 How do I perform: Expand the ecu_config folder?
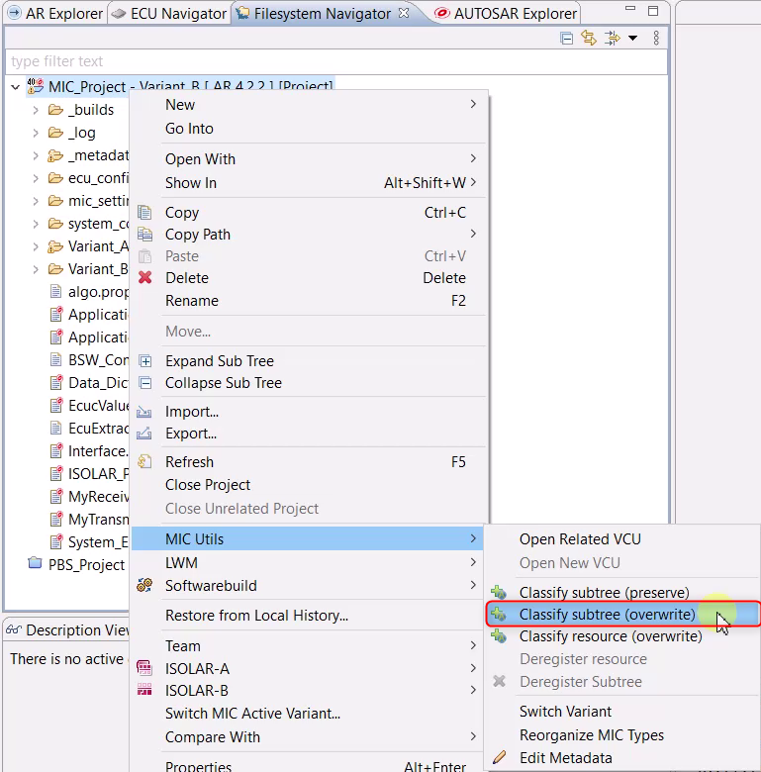[36, 178]
